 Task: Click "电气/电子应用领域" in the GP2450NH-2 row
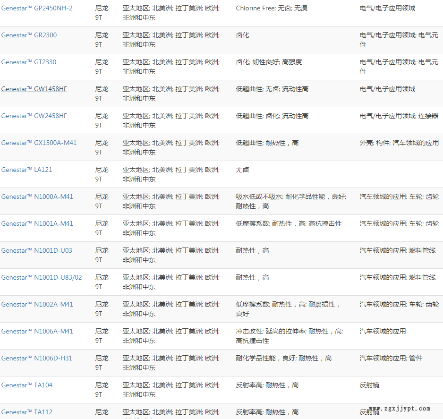tap(387, 8)
